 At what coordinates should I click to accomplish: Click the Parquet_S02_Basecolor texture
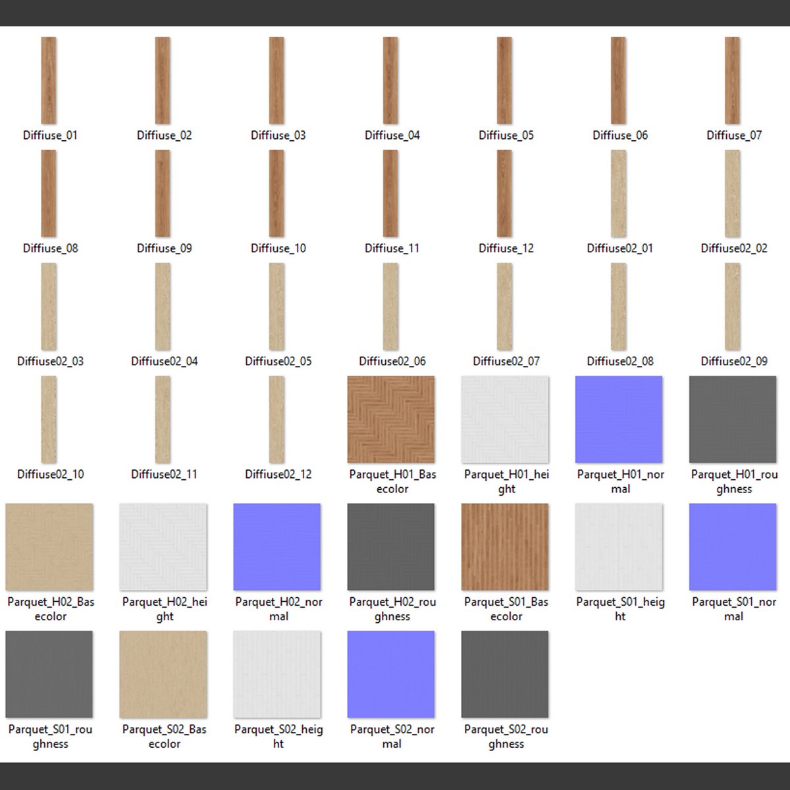point(163,674)
